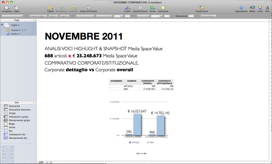
Task: Collapse the Foglio 1 disclosure triangle
Action: click(2, 25)
